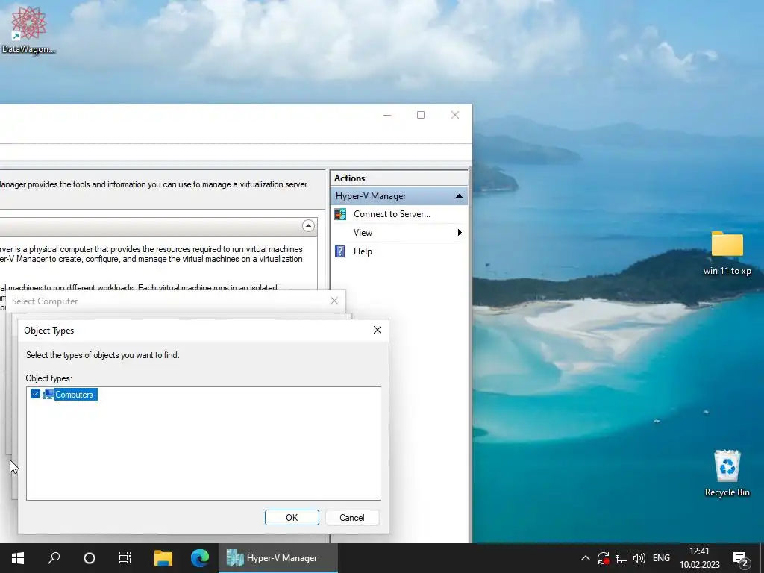This screenshot has width=764, height=573.
Task: Open Help from the Actions pane
Action: coord(363,251)
